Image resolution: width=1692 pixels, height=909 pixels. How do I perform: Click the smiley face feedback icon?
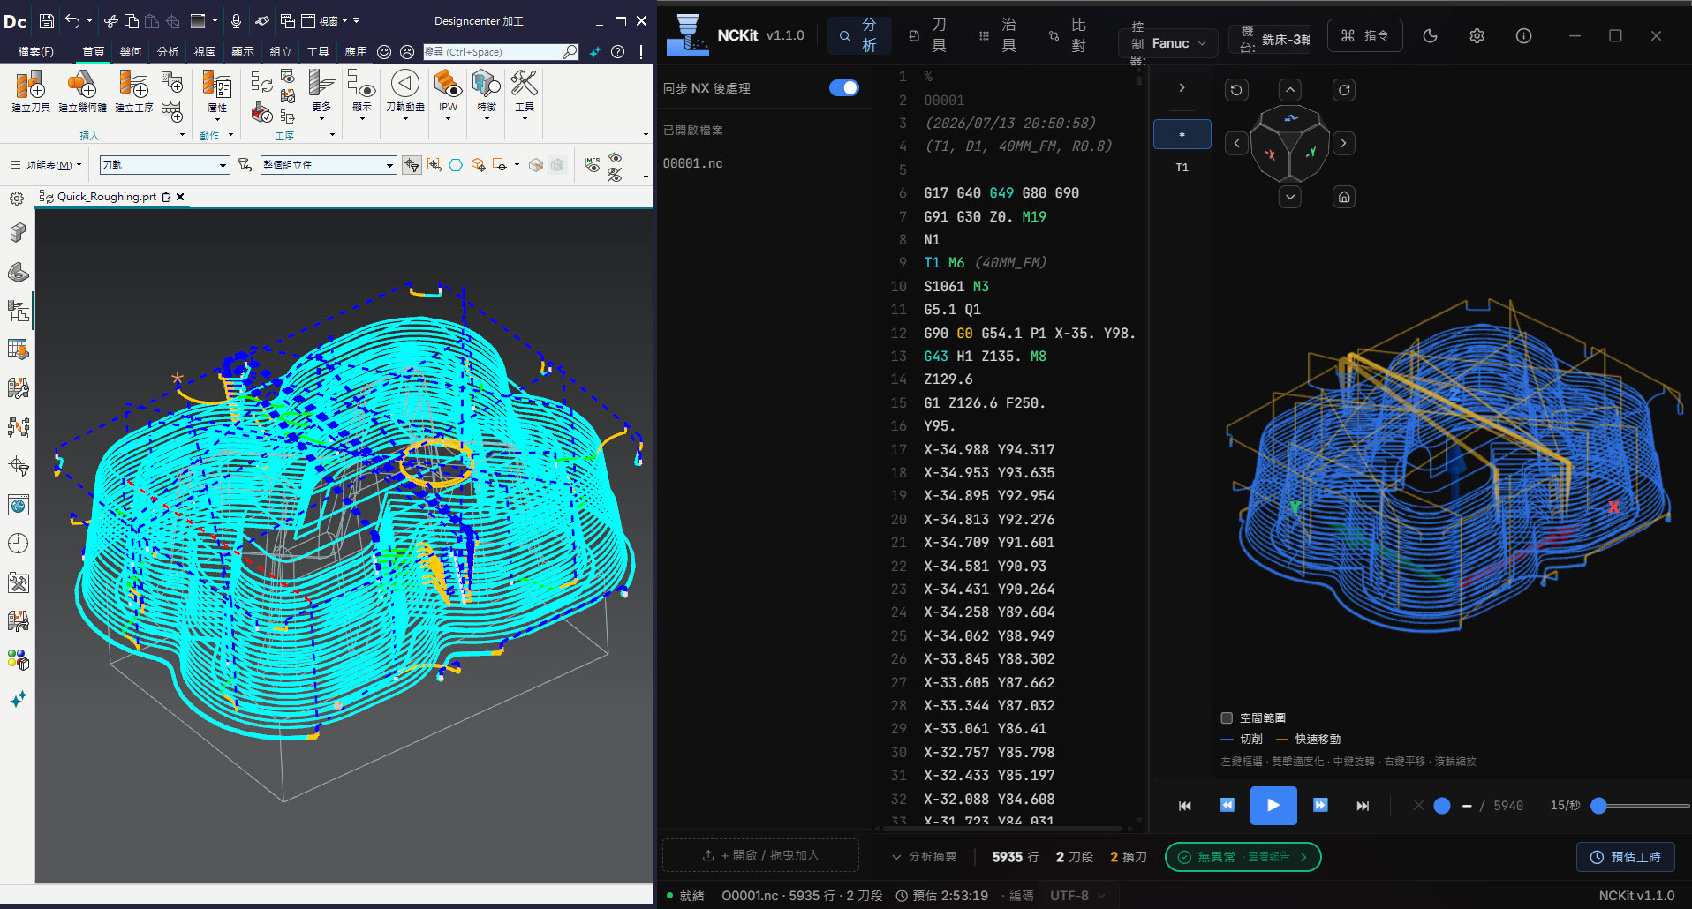(384, 52)
